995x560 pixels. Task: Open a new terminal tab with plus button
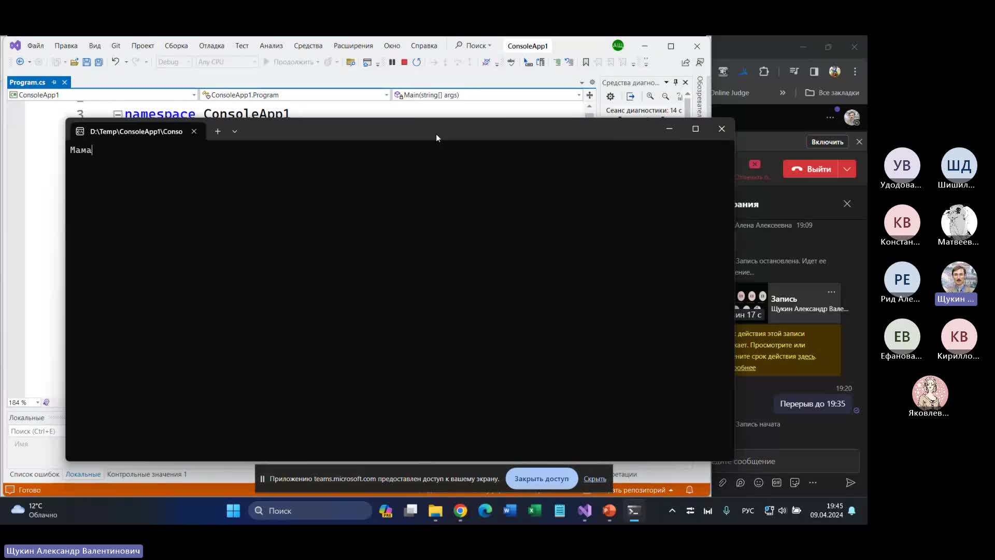pyautogui.click(x=218, y=132)
